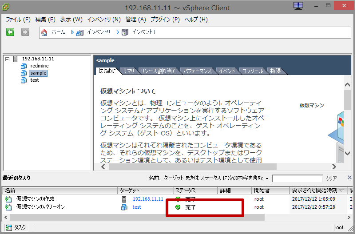The width and height of the screenshot is (357, 234).
Task: Switch to the パフォーマンス tab
Action: coord(197,71)
